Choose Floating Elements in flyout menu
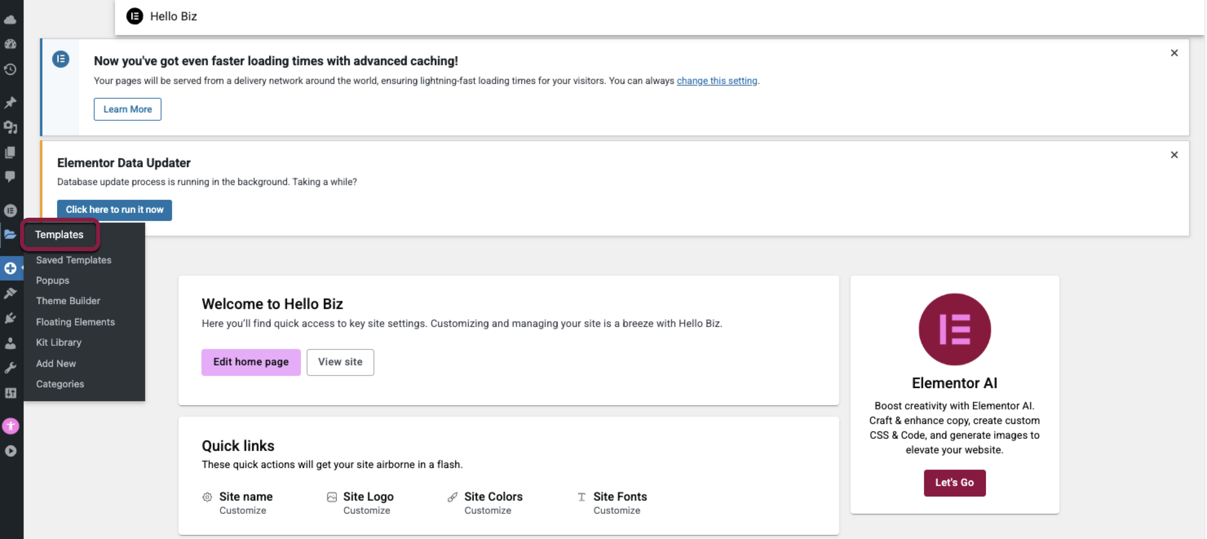This screenshot has height=539, width=1207. pos(75,322)
